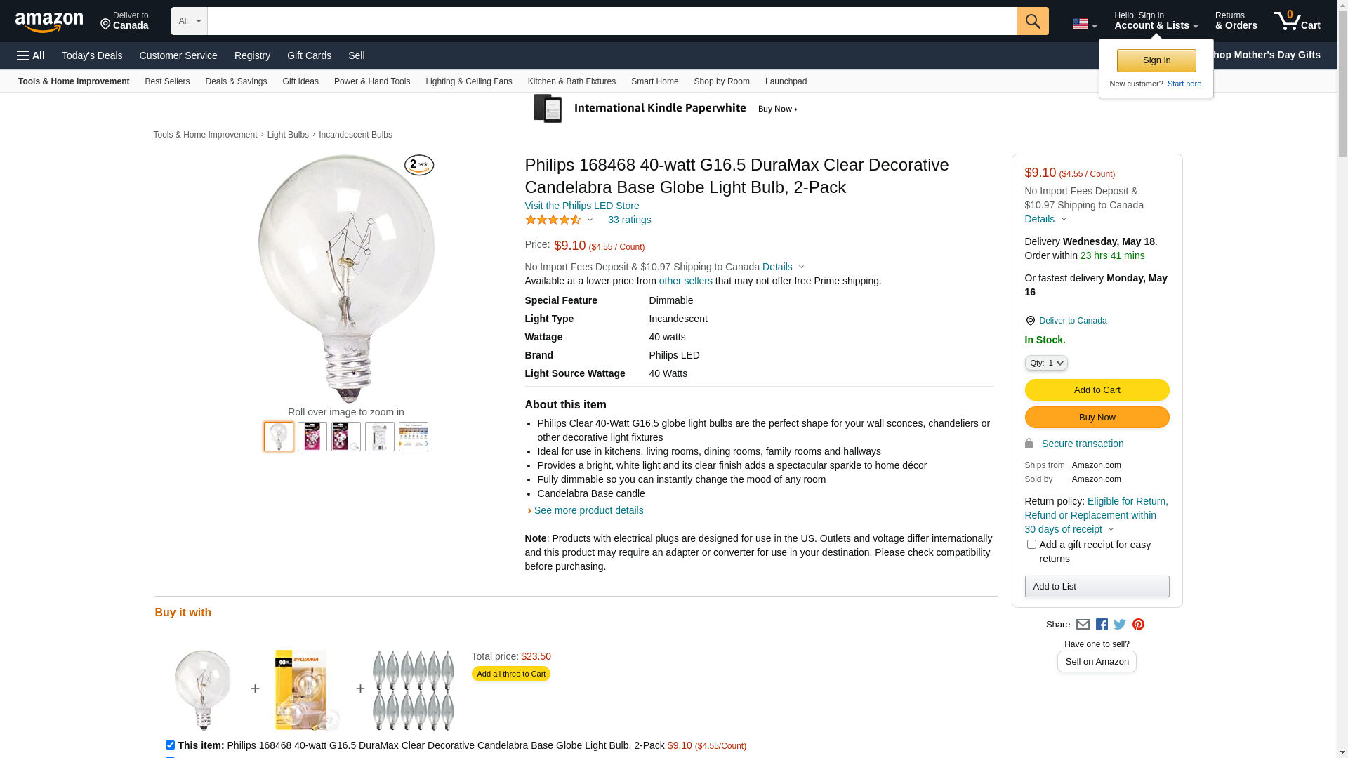This screenshot has width=1348, height=758.
Task: Select Lighting & Ceiling Fans category
Action: tap(468, 81)
